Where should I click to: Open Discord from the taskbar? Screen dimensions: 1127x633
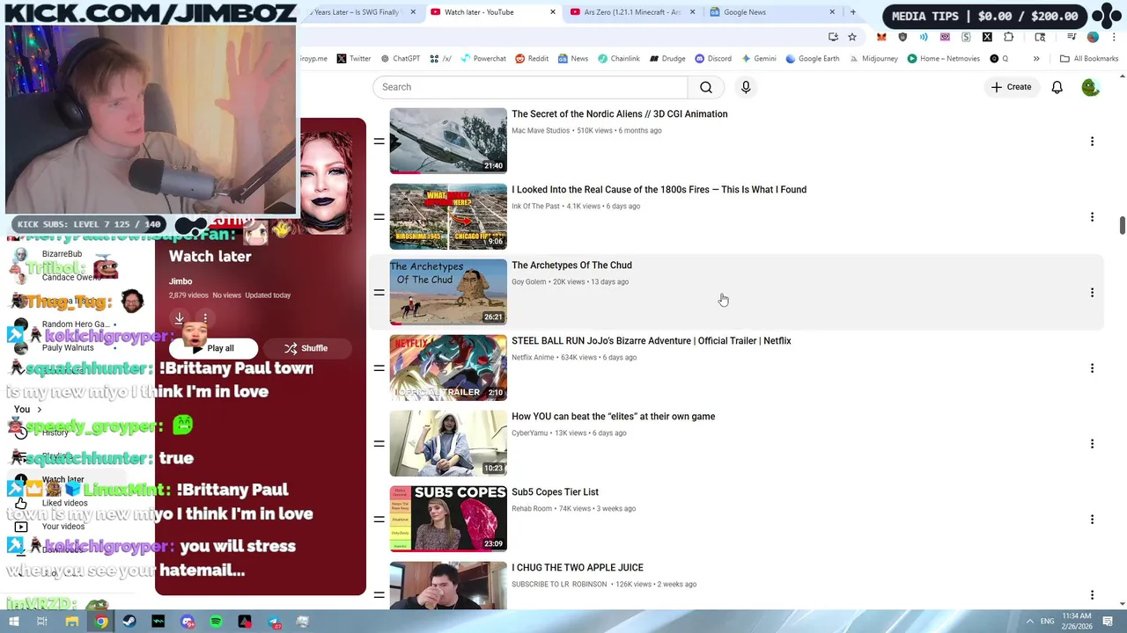[x=188, y=622]
